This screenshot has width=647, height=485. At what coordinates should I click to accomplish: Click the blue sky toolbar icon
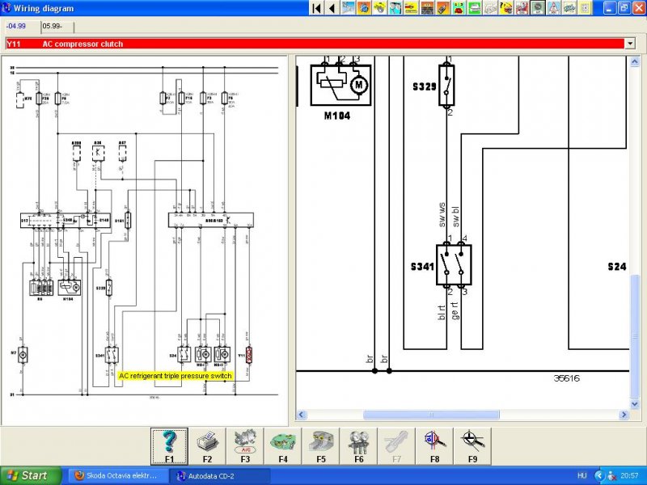pos(348,8)
